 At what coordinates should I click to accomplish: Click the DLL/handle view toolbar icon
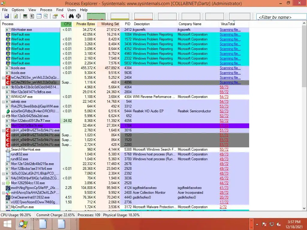(46, 16)
